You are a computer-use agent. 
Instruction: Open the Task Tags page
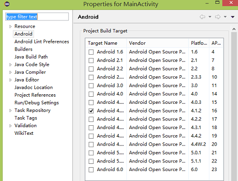(x=26, y=118)
